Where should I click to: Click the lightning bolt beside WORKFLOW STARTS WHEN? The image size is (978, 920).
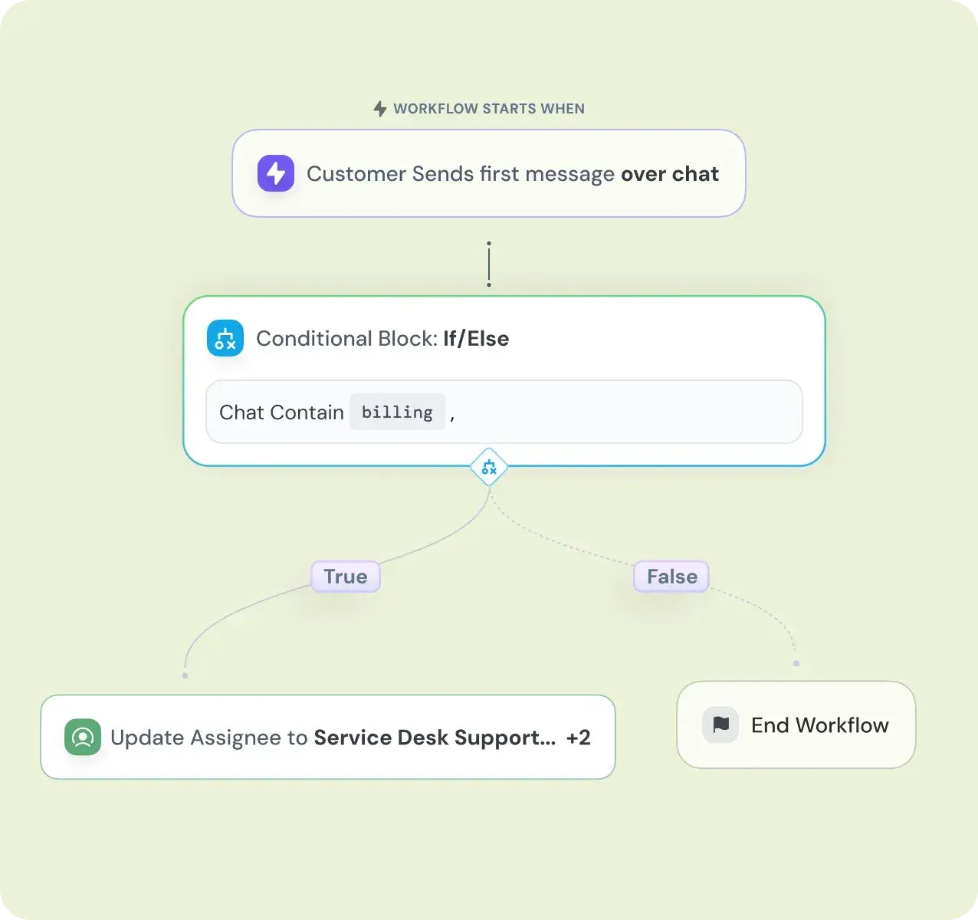[x=379, y=108]
